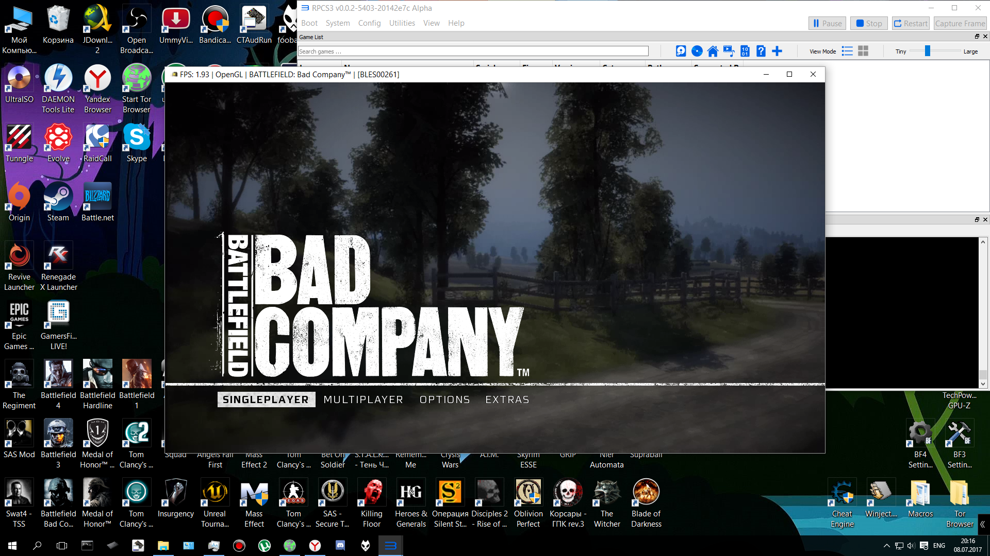The height and width of the screenshot is (556, 990).
Task: Click the binary data filter icon
Action: 745,51
